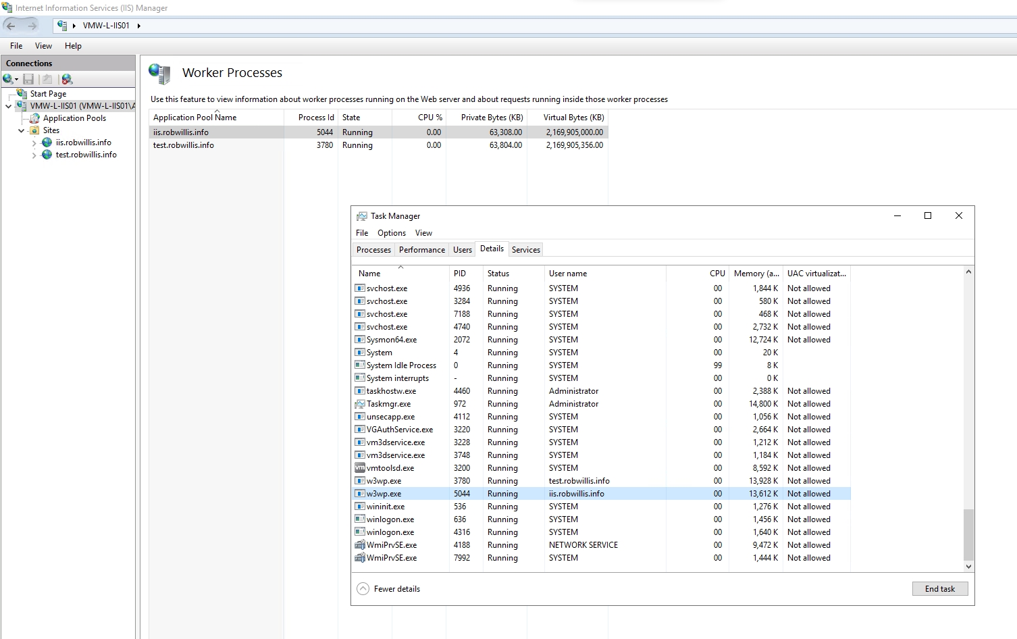Click the server icon in the address bar

[x=62, y=26]
